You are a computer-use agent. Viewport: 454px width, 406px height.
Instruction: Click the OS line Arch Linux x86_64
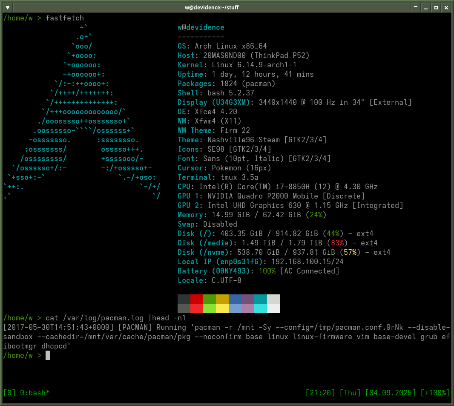coord(222,46)
